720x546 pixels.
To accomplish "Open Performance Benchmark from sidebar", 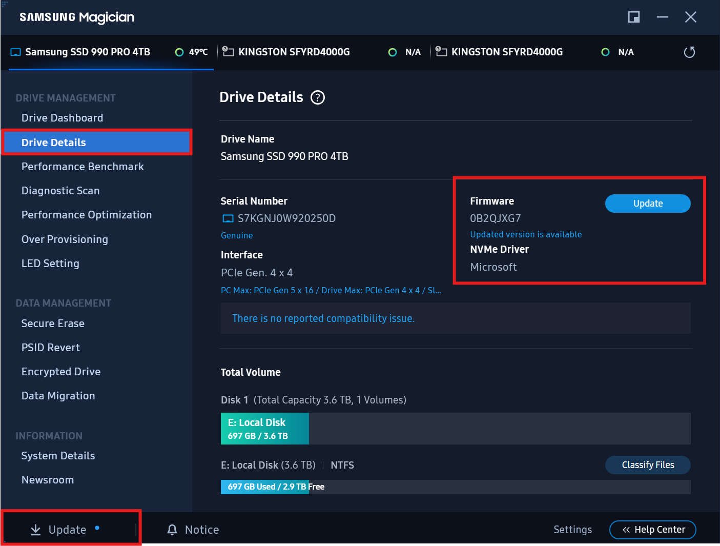I will (83, 167).
